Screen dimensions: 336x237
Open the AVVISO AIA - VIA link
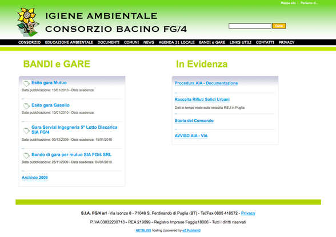click(x=191, y=136)
